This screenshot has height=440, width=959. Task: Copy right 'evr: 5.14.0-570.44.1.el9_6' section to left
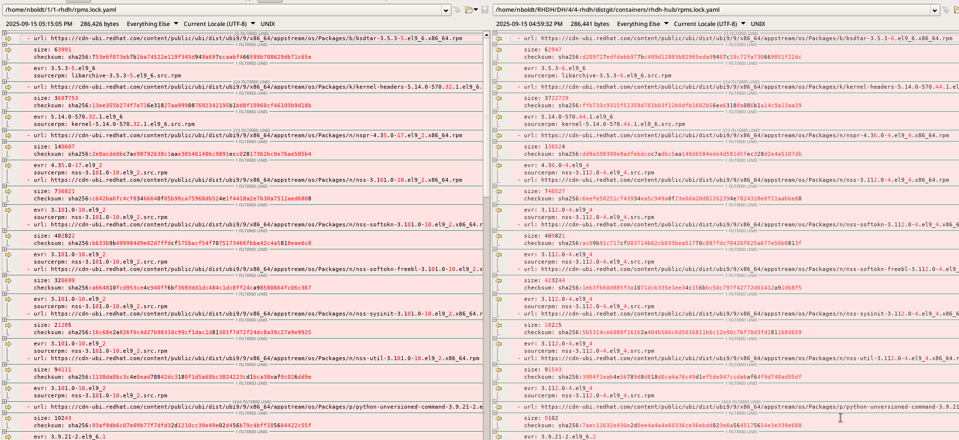pyautogui.click(x=499, y=117)
